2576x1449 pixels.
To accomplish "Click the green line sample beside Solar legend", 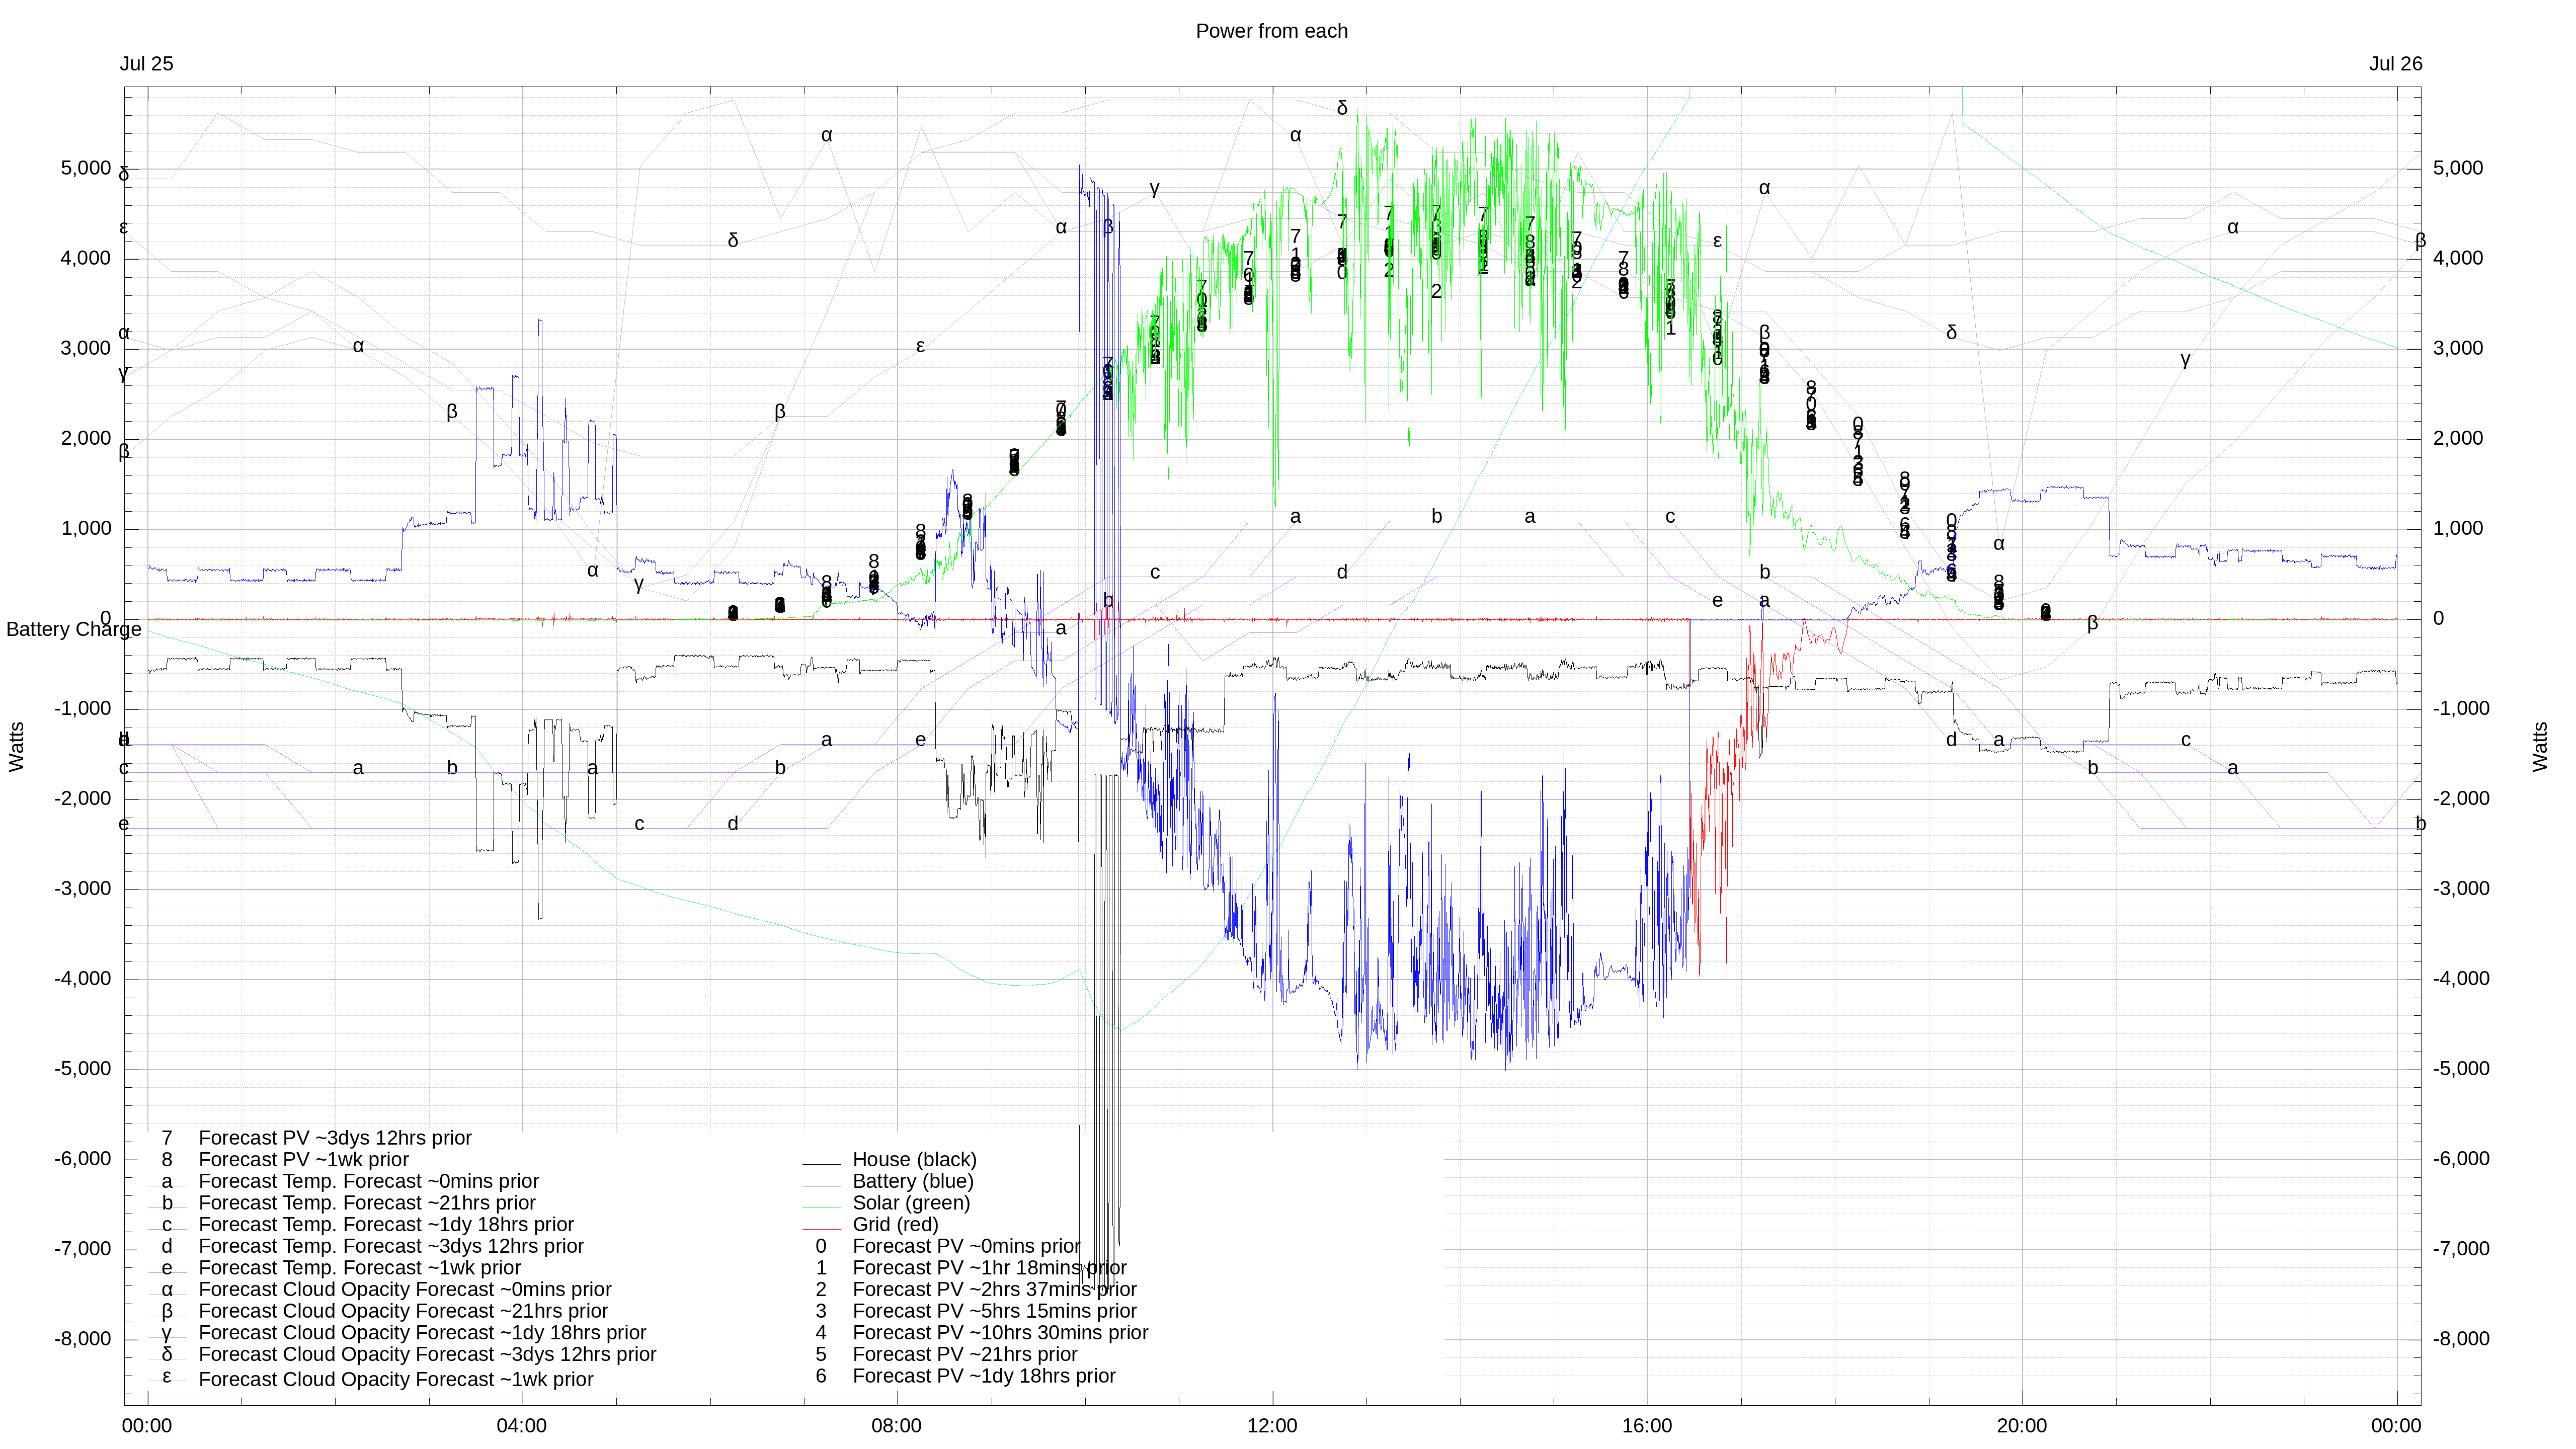I will [x=821, y=1207].
